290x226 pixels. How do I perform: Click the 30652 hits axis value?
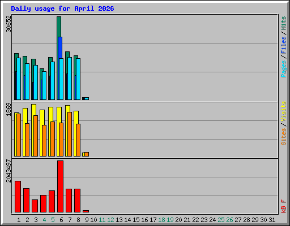coord(8,24)
